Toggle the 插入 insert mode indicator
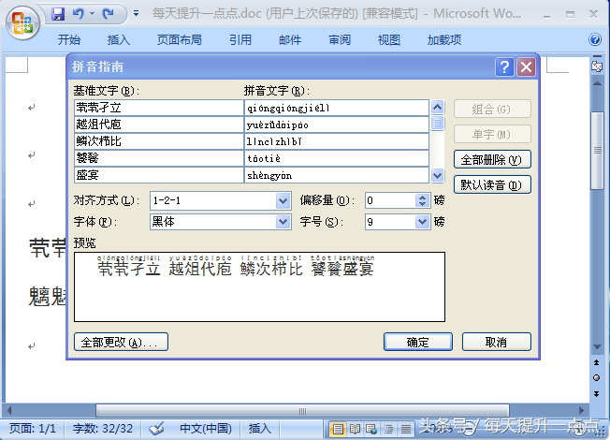610x440 pixels. pyautogui.click(x=260, y=429)
